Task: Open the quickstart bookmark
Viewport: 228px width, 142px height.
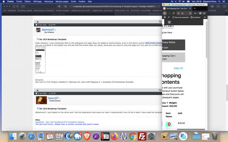Action: 196,17
